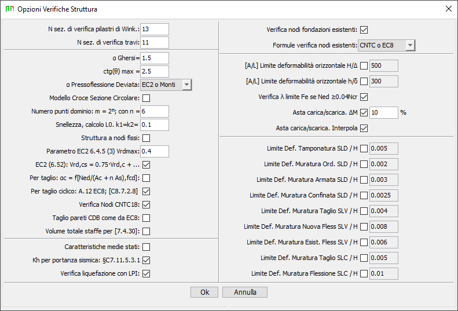Viewport: 458px width, 311px height.
Task: Expand Formule verifica nodi esistenti combo box
Action: click(x=386, y=45)
